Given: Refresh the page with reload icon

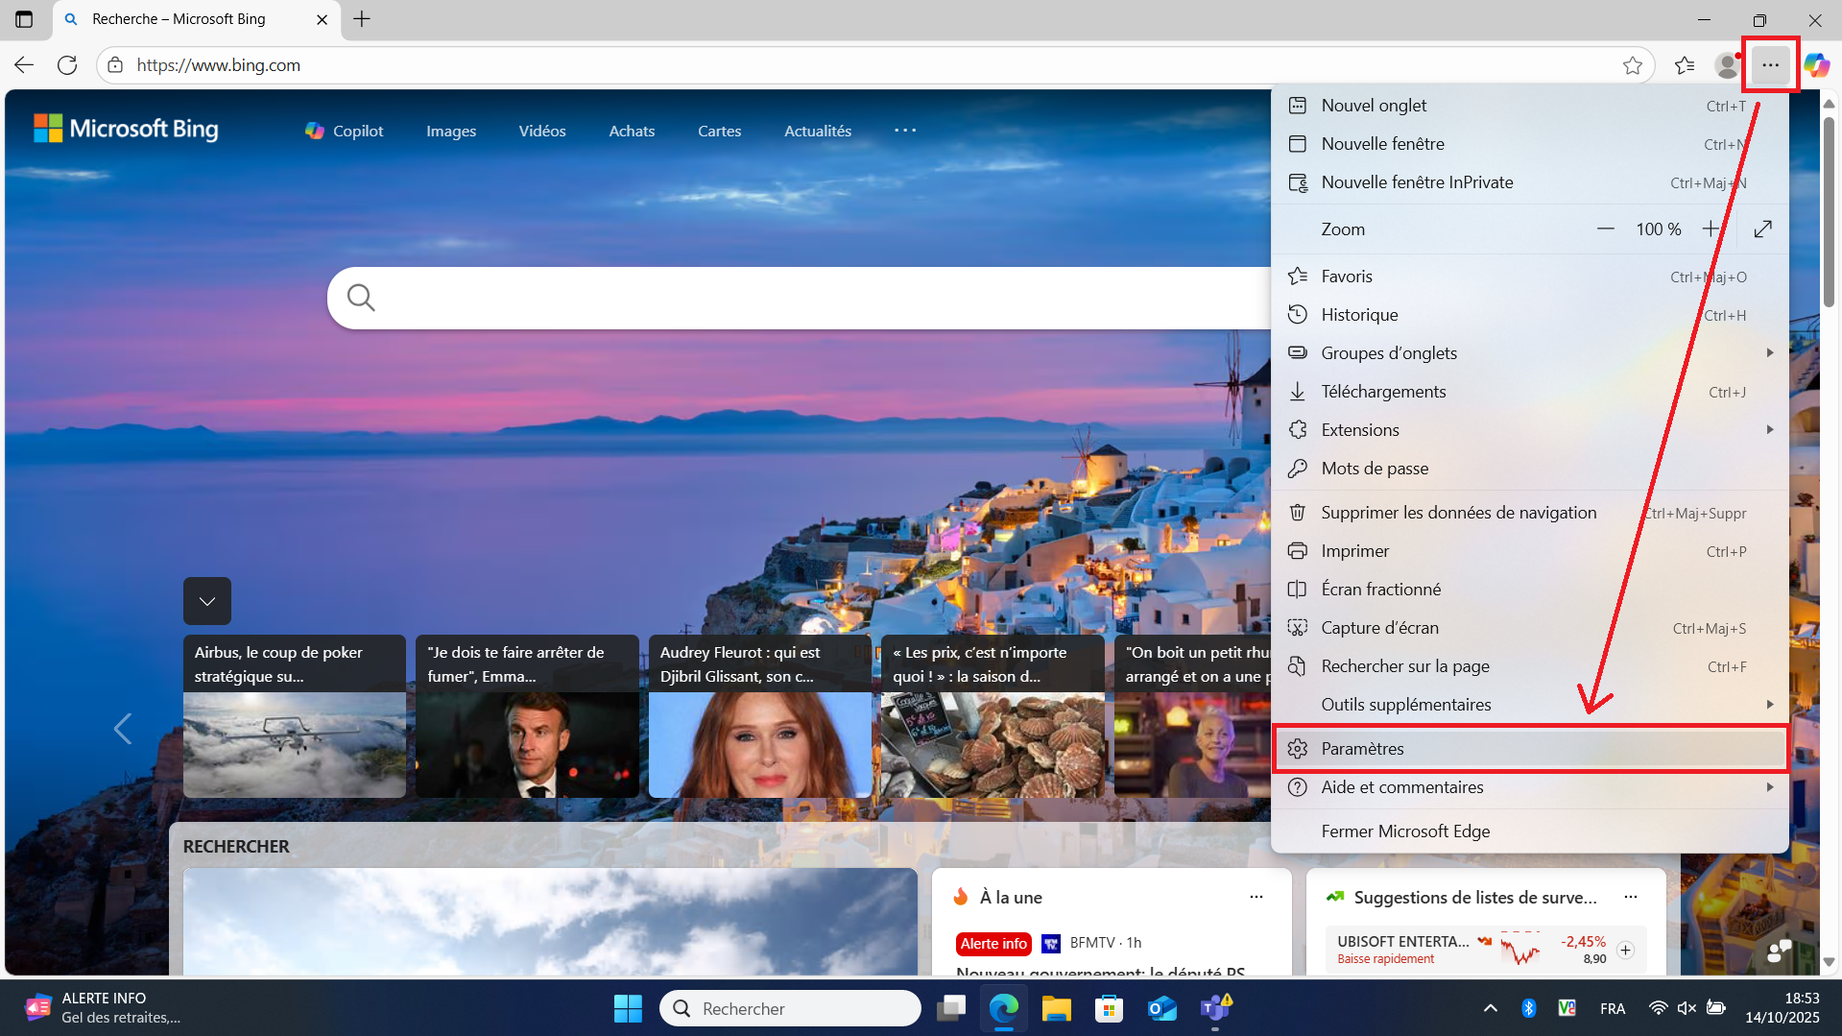Looking at the screenshot, I should tap(67, 65).
